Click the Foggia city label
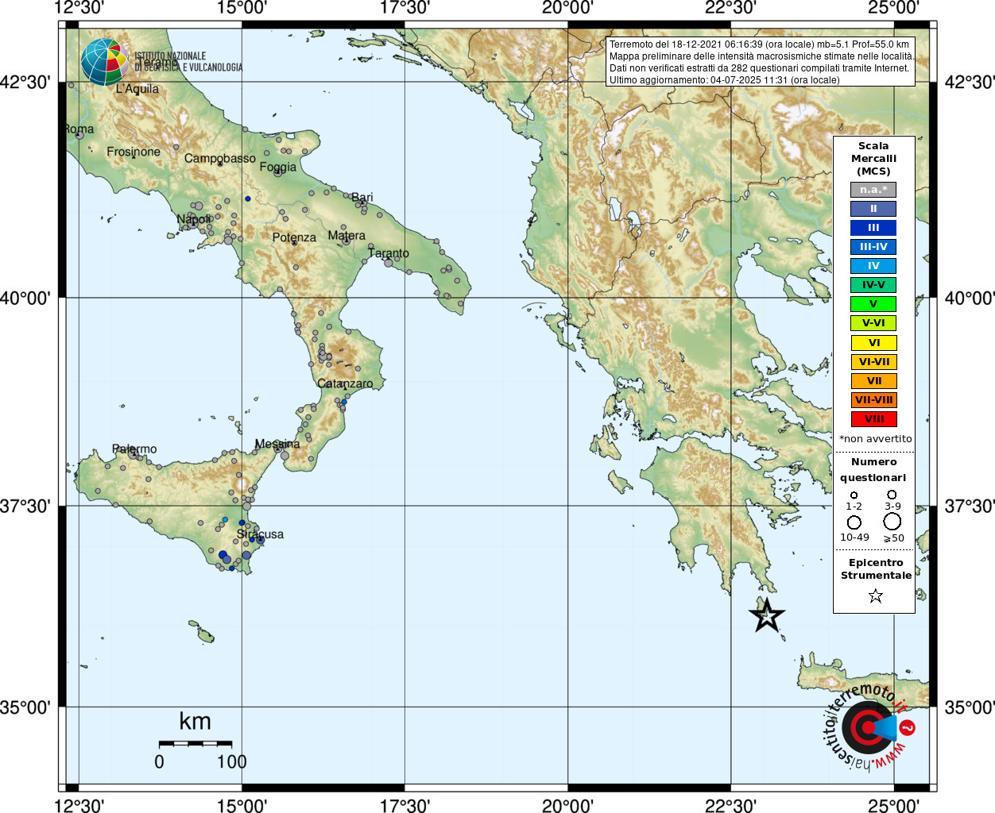The image size is (995, 813). tap(278, 167)
